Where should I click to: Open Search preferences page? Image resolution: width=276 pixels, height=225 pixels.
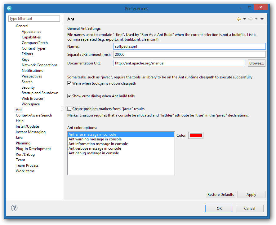click(27, 82)
